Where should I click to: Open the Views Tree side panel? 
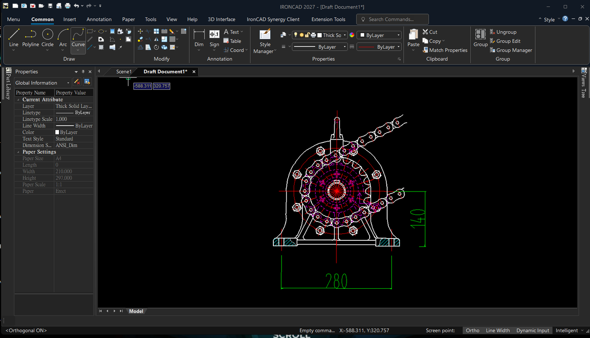(584, 83)
